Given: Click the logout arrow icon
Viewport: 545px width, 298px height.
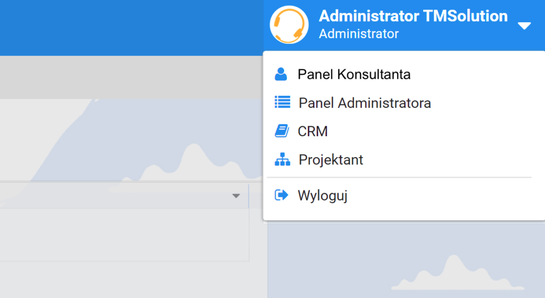Looking at the screenshot, I should pyautogui.click(x=281, y=195).
